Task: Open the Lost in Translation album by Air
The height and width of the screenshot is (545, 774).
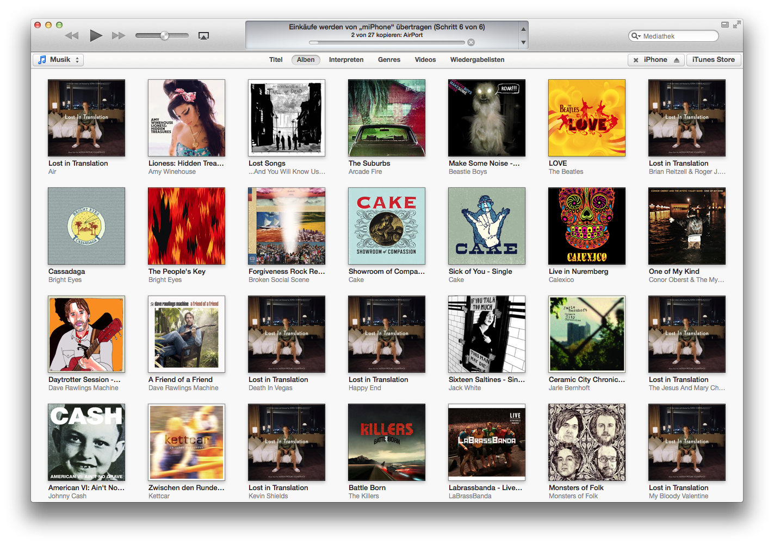Action: [86, 118]
